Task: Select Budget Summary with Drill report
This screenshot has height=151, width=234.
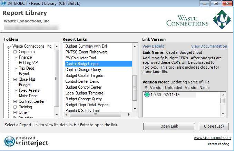Action: point(86,46)
